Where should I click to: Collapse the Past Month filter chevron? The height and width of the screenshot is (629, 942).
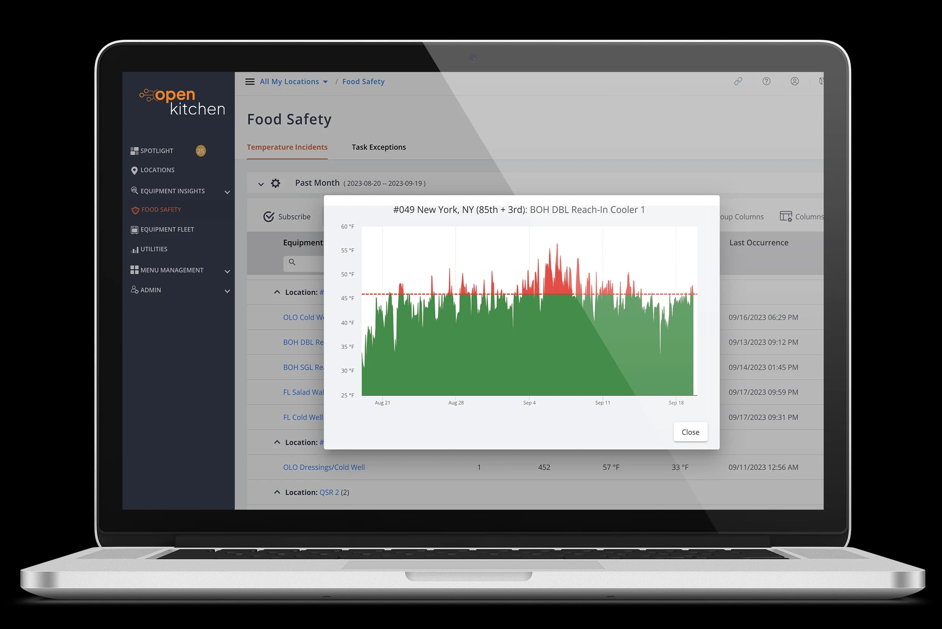261,184
